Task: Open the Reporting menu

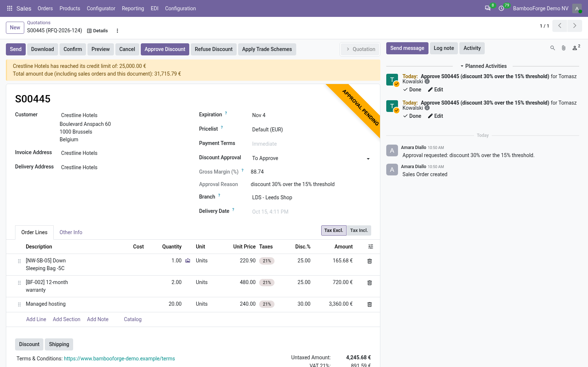Action: pyautogui.click(x=133, y=8)
